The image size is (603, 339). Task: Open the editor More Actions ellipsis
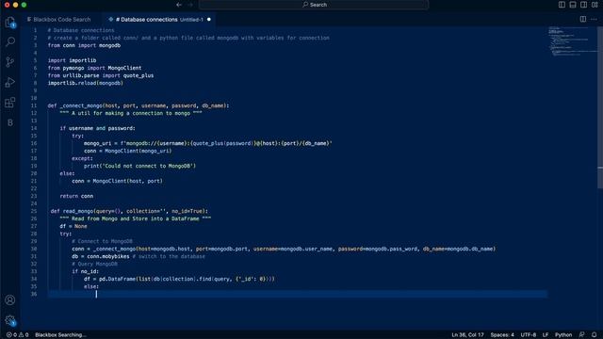[x=594, y=19]
